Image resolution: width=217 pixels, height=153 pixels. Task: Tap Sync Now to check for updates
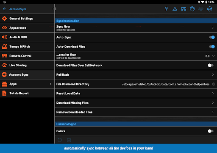click(x=136, y=28)
